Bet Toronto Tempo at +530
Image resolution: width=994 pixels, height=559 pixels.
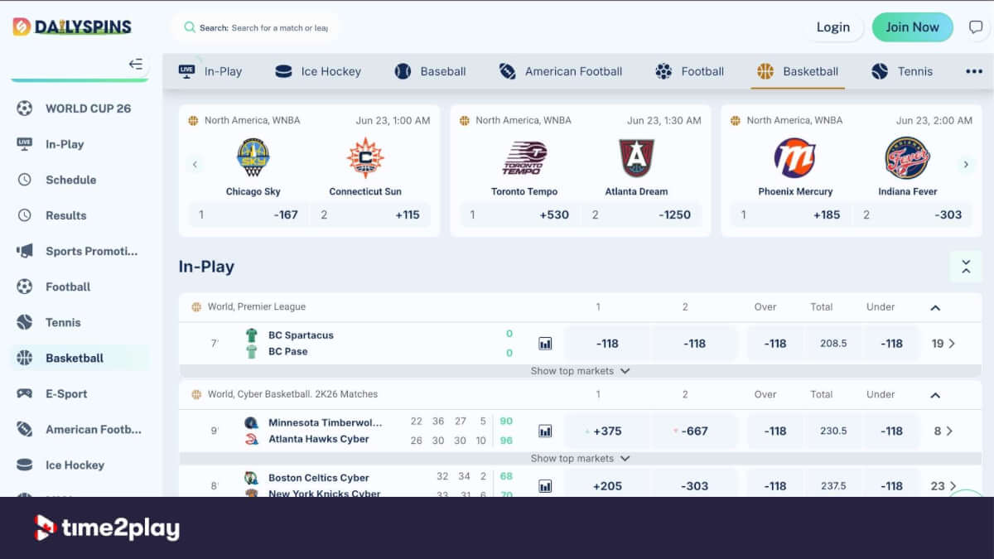(x=519, y=214)
